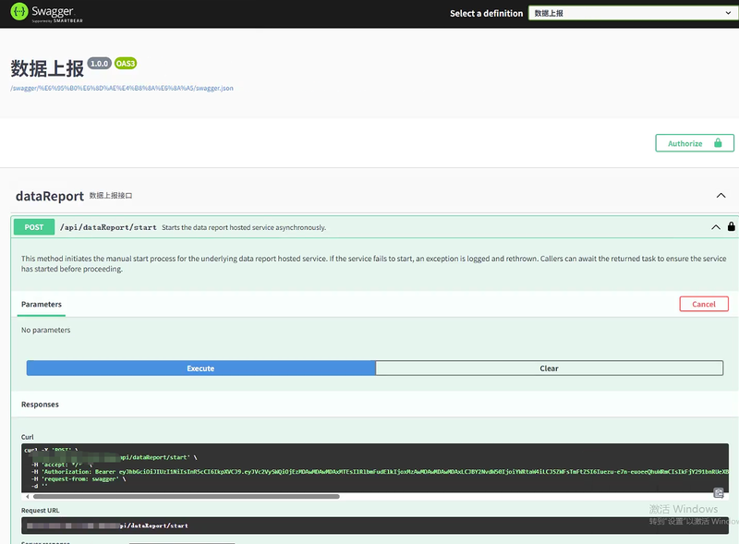This screenshot has width=739, height=544.
Task: Clear the request response
Action: (549, 368)
